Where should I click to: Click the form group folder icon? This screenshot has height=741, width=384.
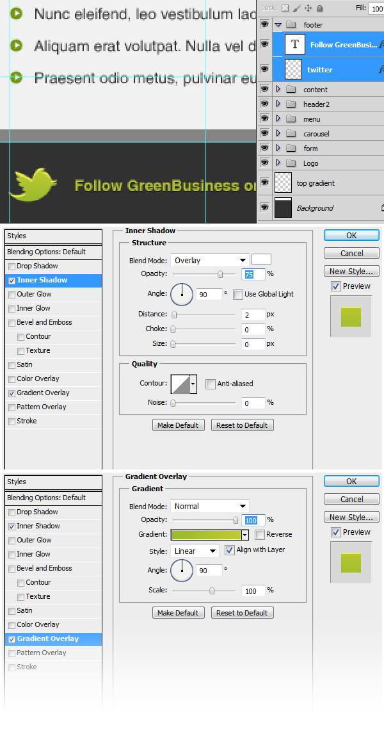pyautogui.click(x=291, y=149)
